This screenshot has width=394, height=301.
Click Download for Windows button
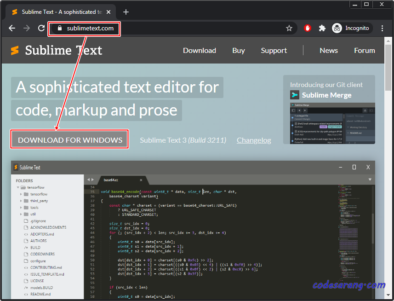click(69, 140)
